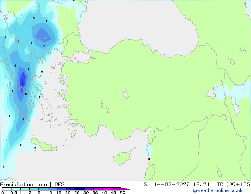Click the "30" legend scale label
This screenshot has width=251, height=194.
86,192
